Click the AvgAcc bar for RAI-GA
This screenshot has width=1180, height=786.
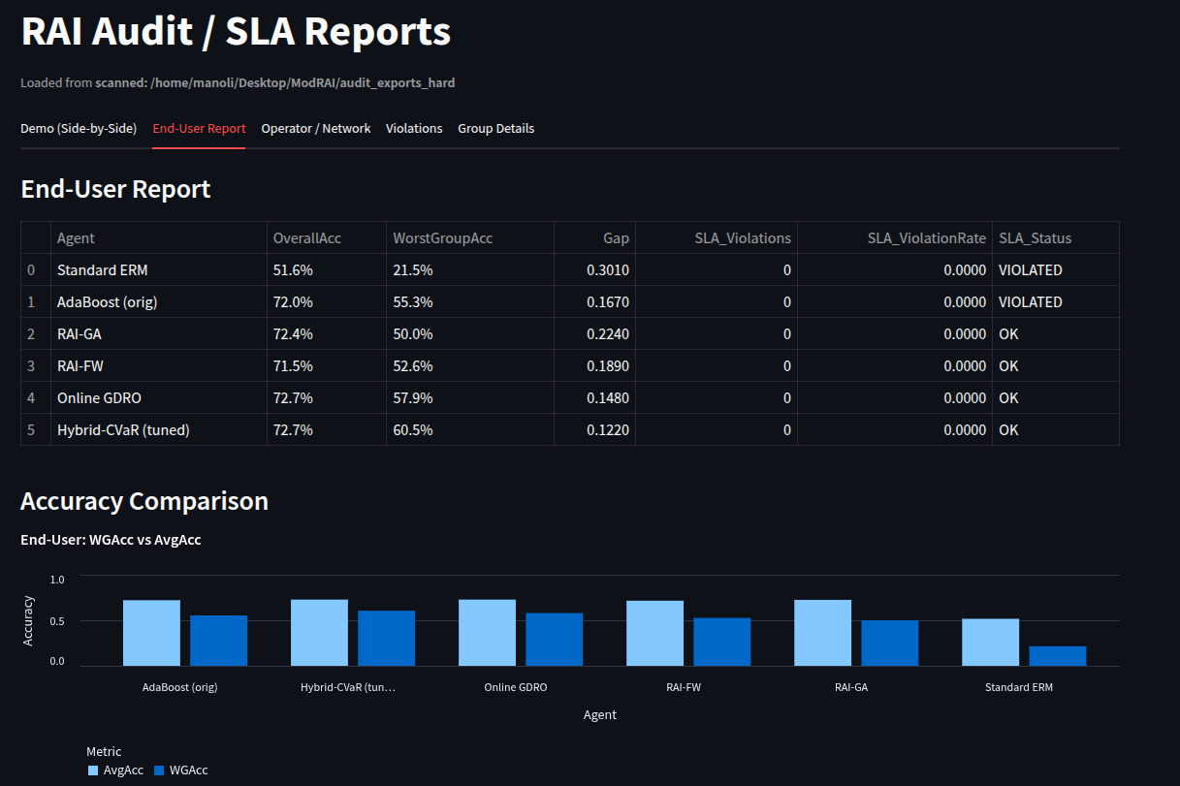click(x=822, y=633)
